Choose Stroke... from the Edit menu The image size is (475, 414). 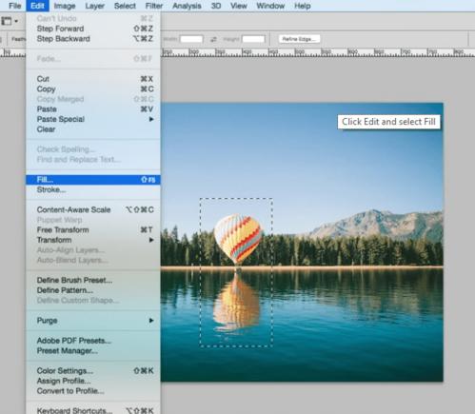pos(93,189)
